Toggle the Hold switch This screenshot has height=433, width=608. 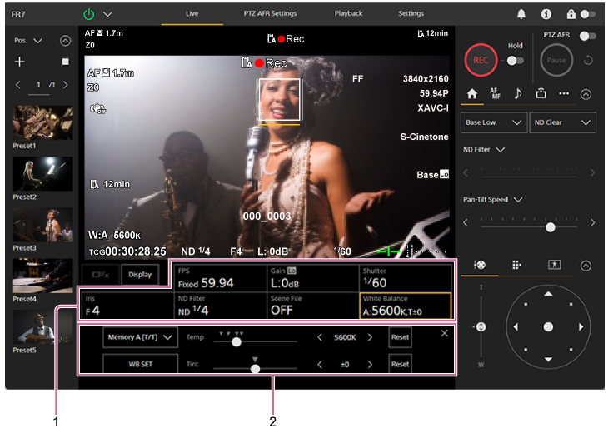click(x=515, y=61)
